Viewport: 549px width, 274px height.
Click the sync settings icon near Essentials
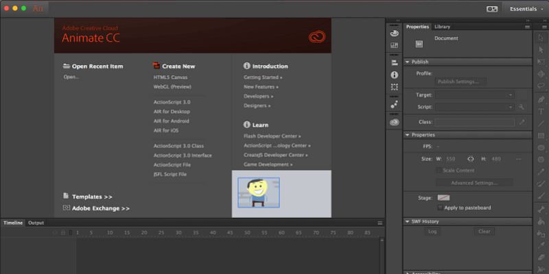(x=492, y=9)
